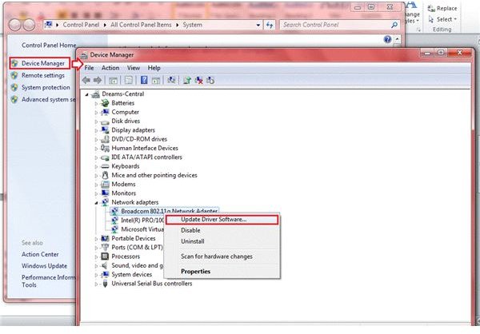This screenshot has height=334, width=480.
Task: Open the View menu in Device Manager
Action: tap(134, 68)
